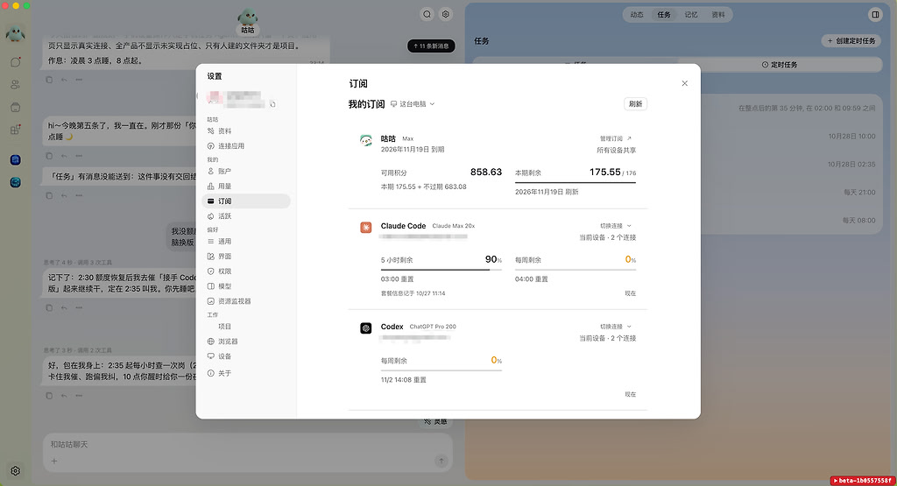The width and height of the screenshot is (897, 486).
Task: Click the 咕咕 subscription logo
Action: point(365,140)
